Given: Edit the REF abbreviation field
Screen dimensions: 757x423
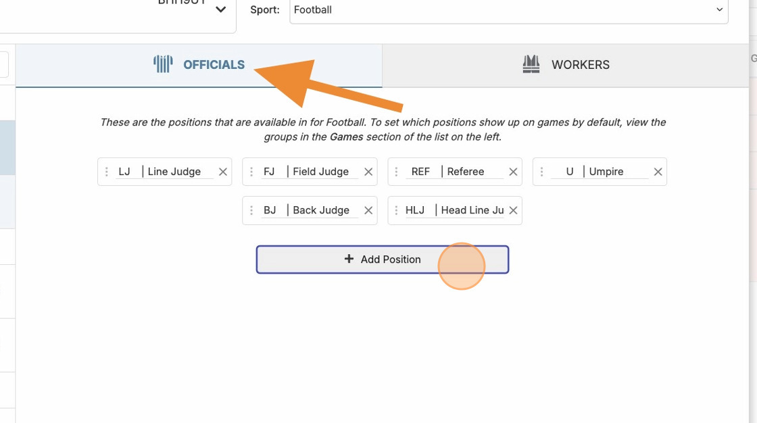Looking at the screenshot, I should [420, 172].
